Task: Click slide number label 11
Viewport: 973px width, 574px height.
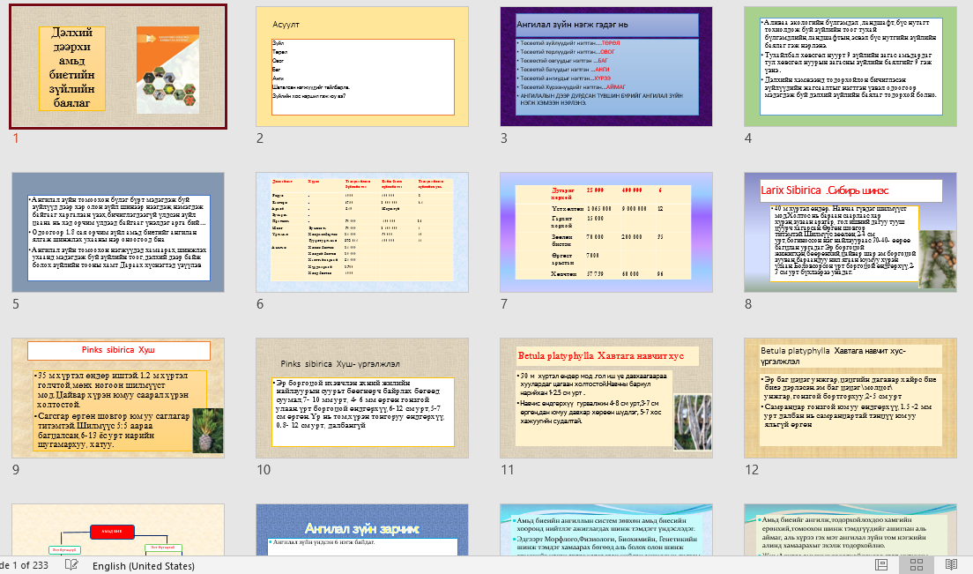Action: point(508,470)
